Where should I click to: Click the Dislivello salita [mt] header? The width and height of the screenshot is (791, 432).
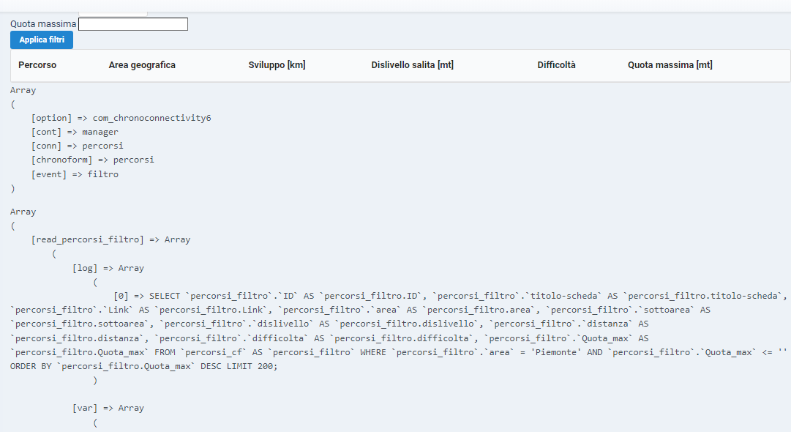[413, 65]
